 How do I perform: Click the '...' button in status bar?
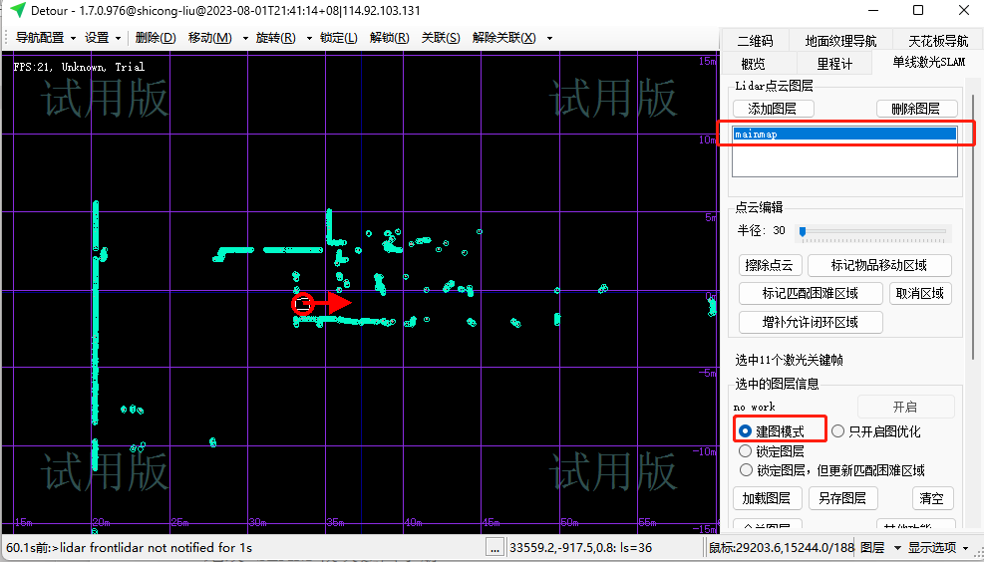point(494,547)
